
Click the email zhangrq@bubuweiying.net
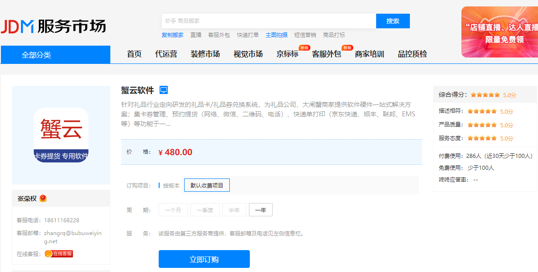(73, 237)
